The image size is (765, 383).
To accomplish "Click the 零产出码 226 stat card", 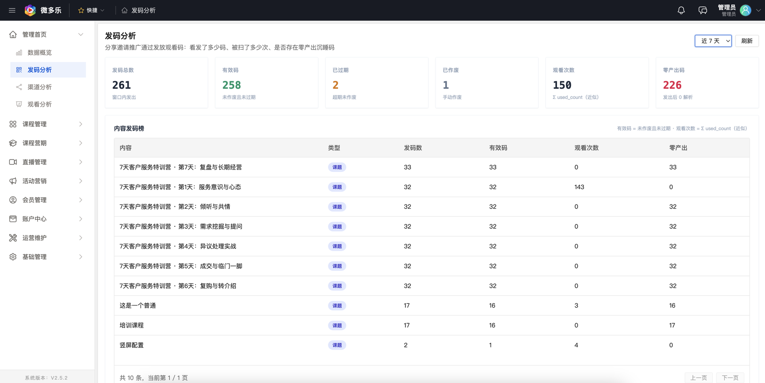I will pyautogui.click(x=707, y=83).
